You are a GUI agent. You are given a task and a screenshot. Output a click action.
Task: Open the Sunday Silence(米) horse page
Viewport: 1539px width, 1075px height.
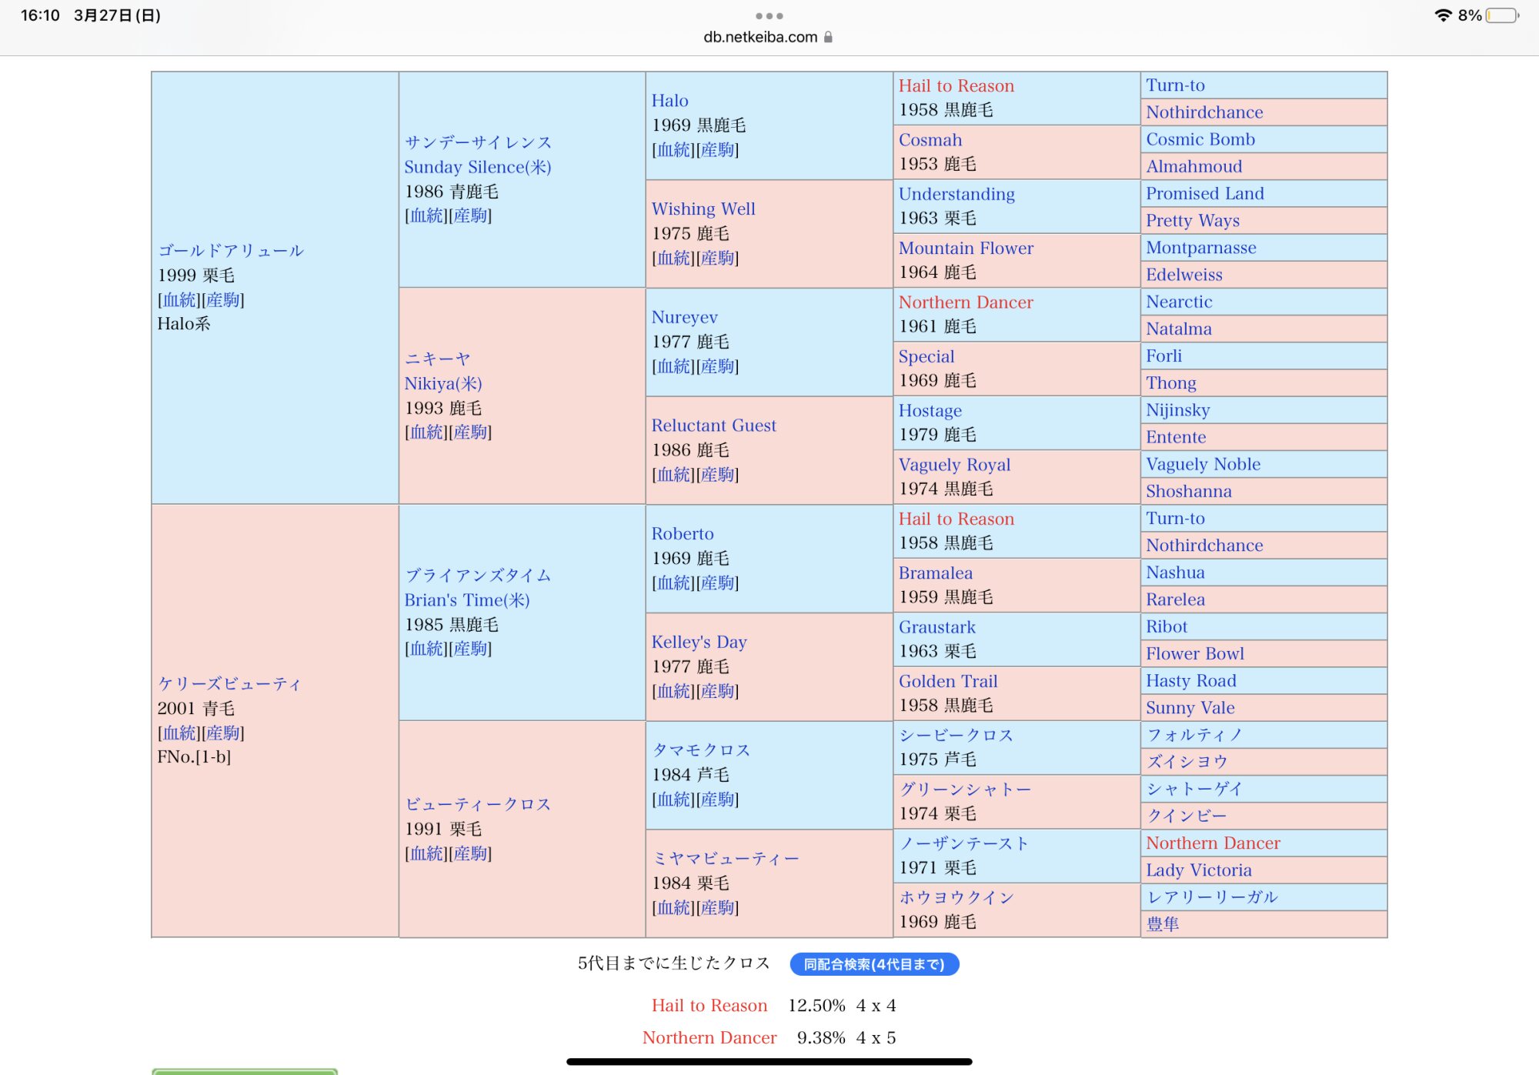click(x=477, y=167)
